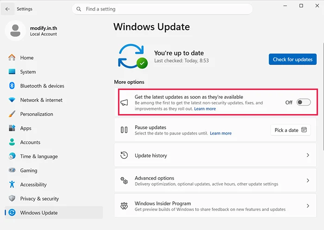Click the Time & language globe icon
Screen dimensions: 324x230
point(12,156)
